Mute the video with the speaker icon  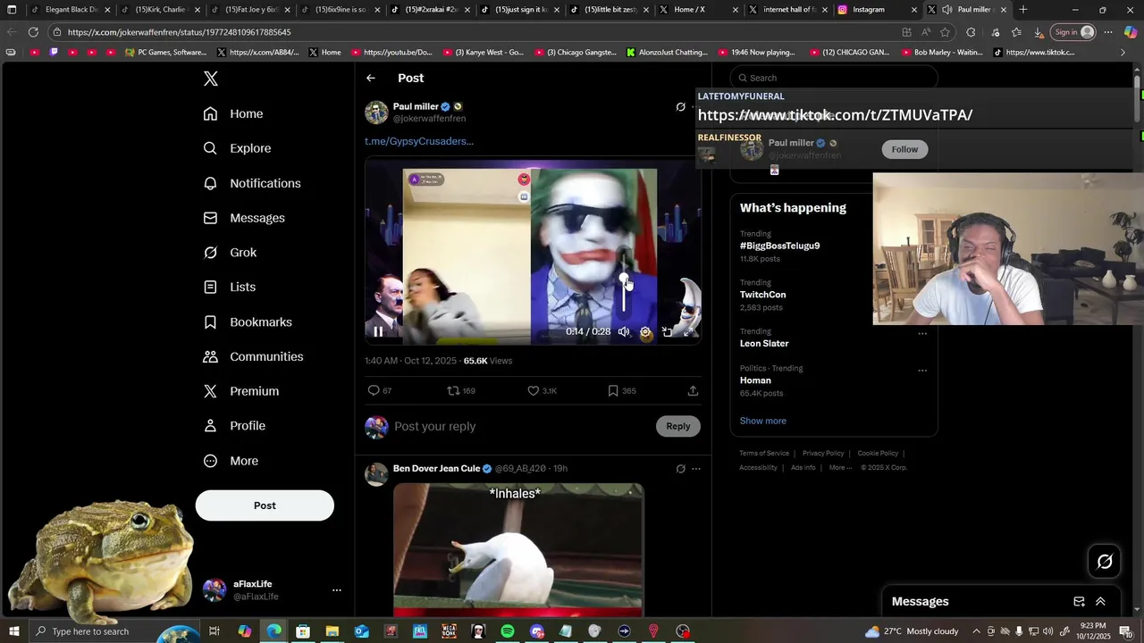tap(624, 331)
